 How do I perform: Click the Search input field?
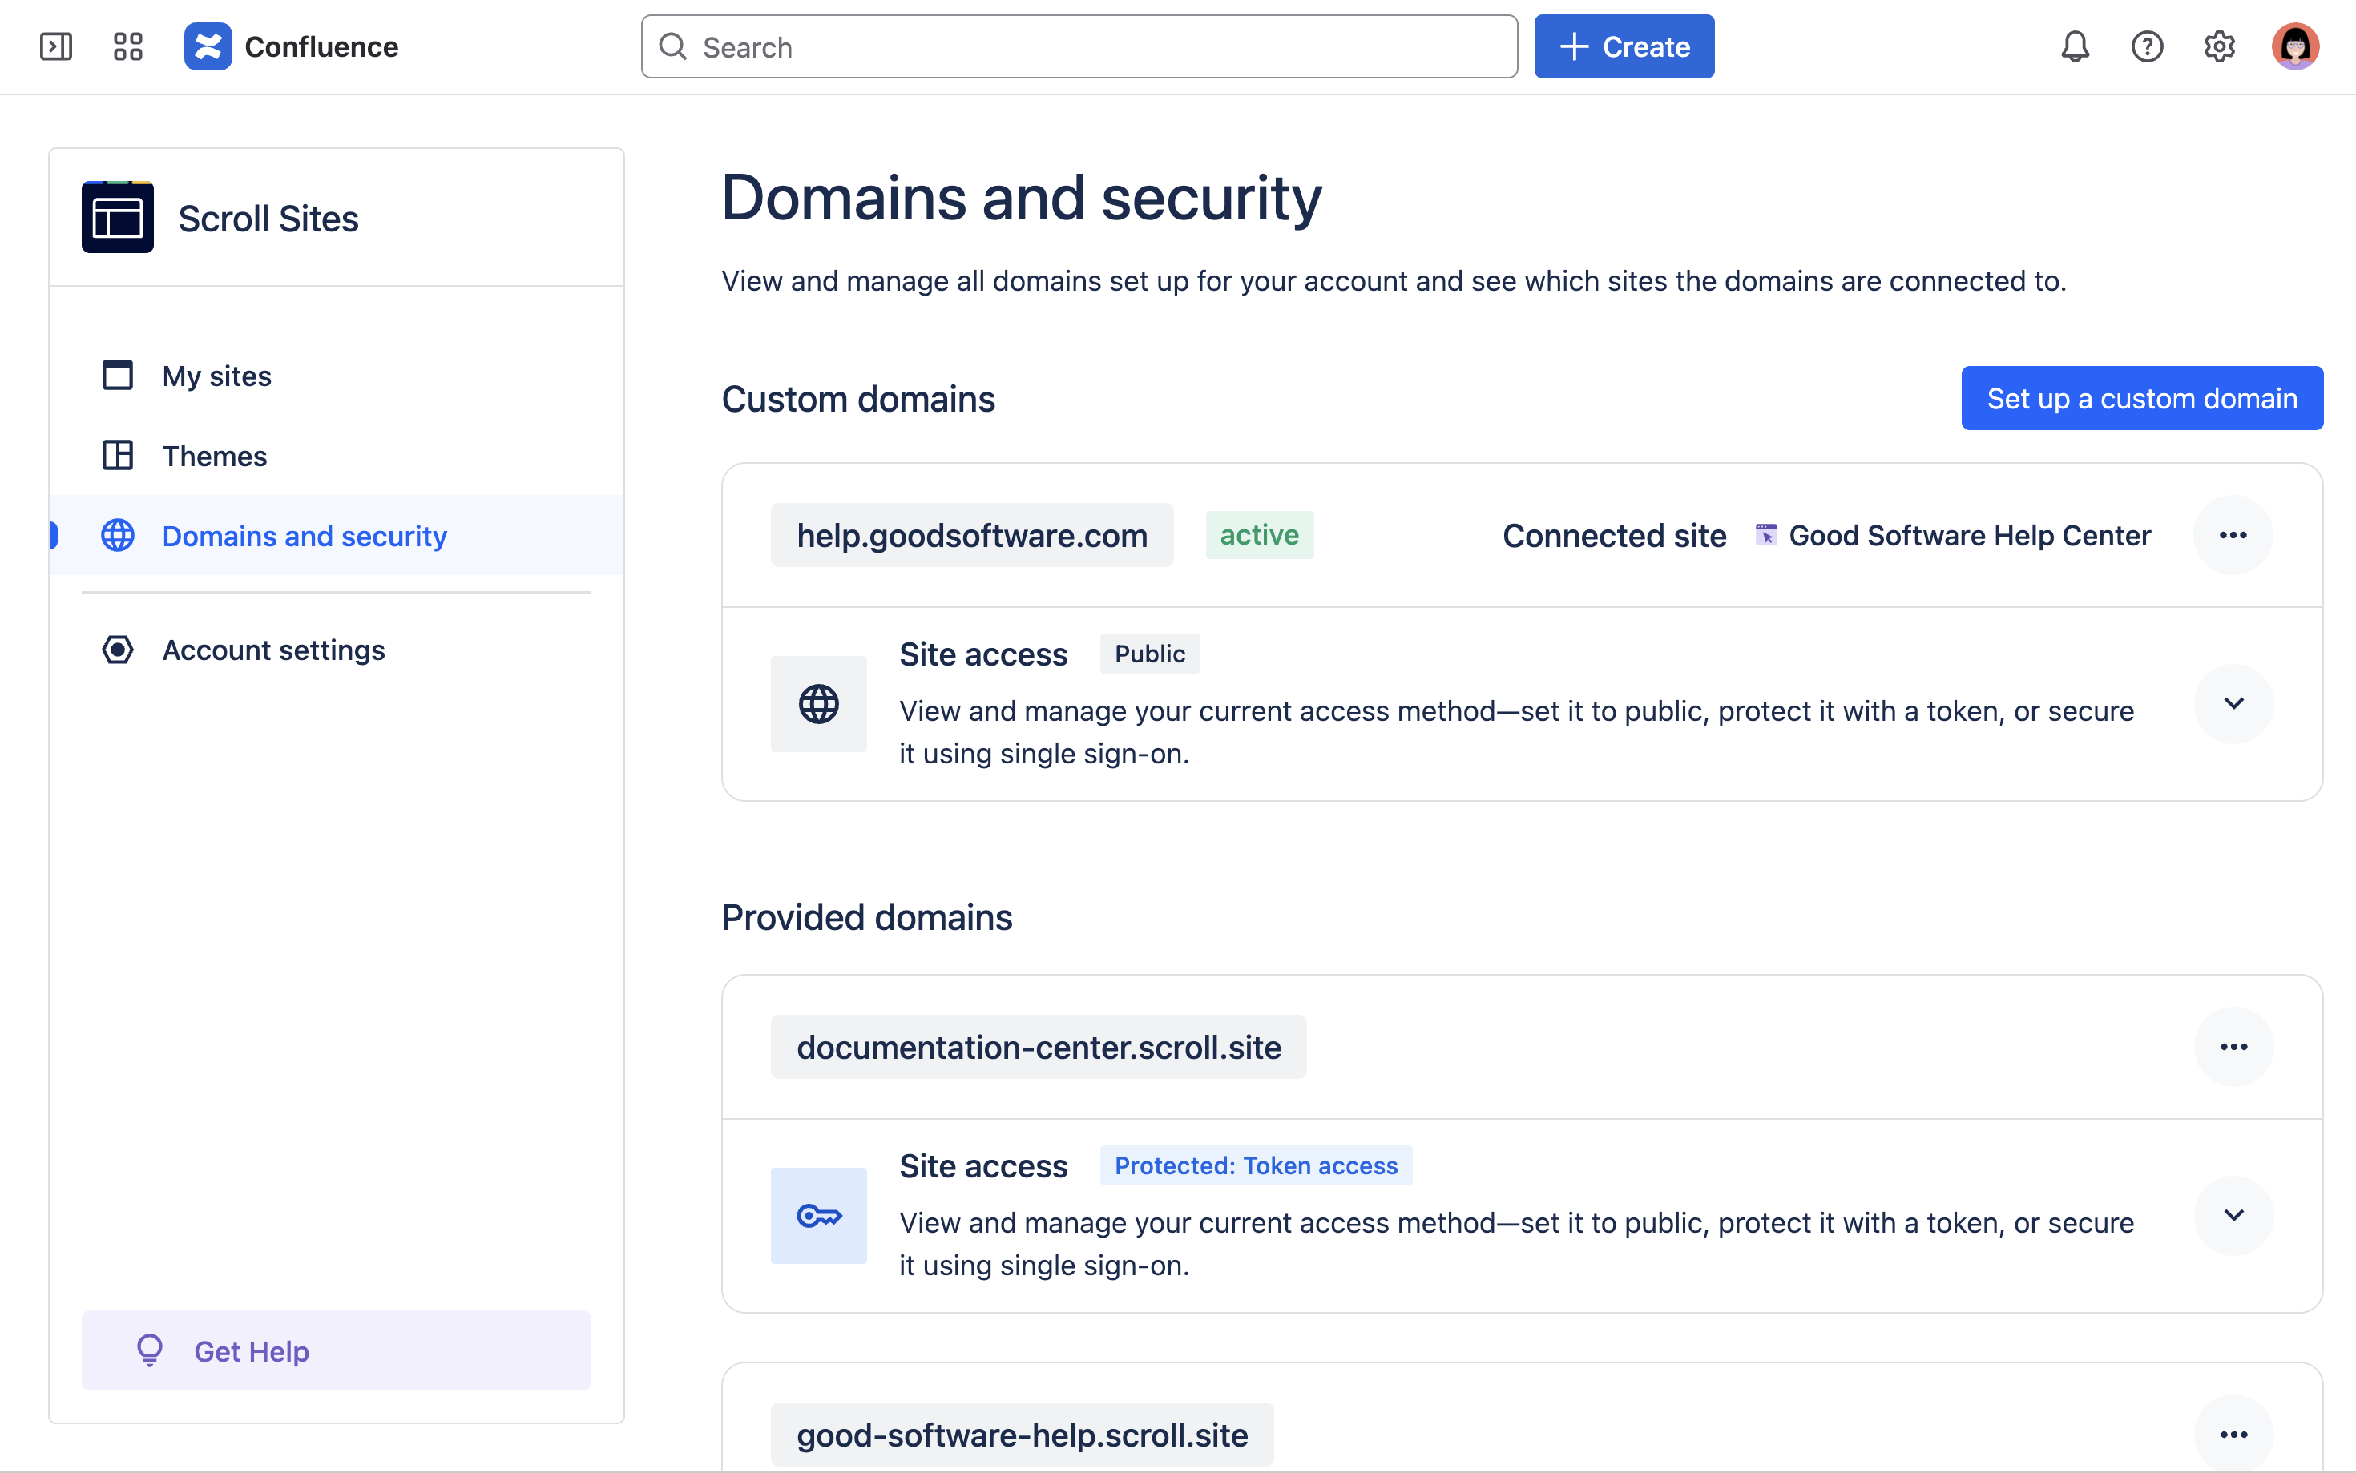point(1079,46)
